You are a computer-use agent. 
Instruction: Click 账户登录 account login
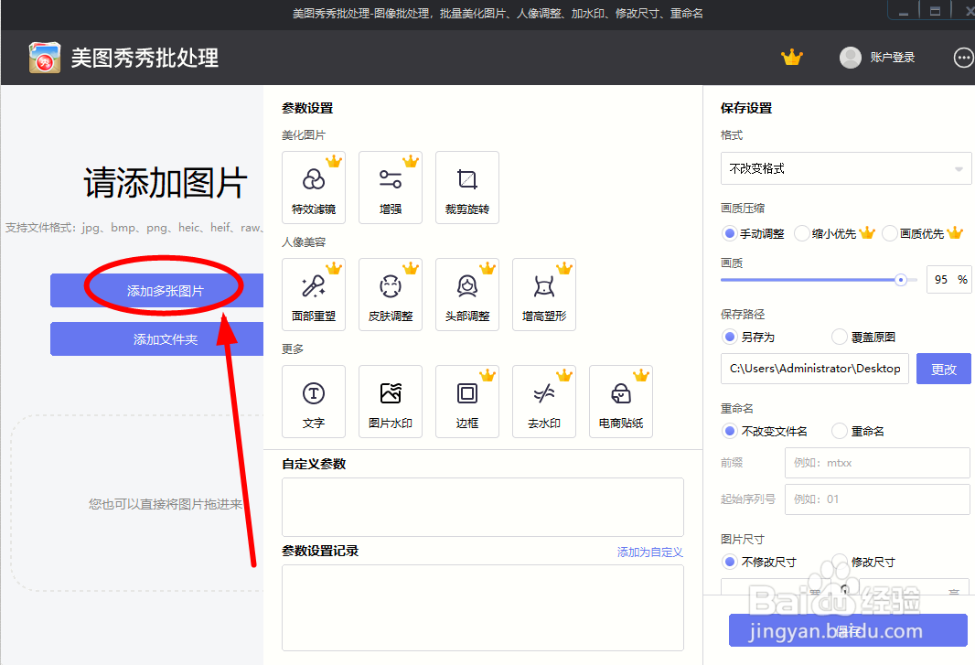coord(893,58)
